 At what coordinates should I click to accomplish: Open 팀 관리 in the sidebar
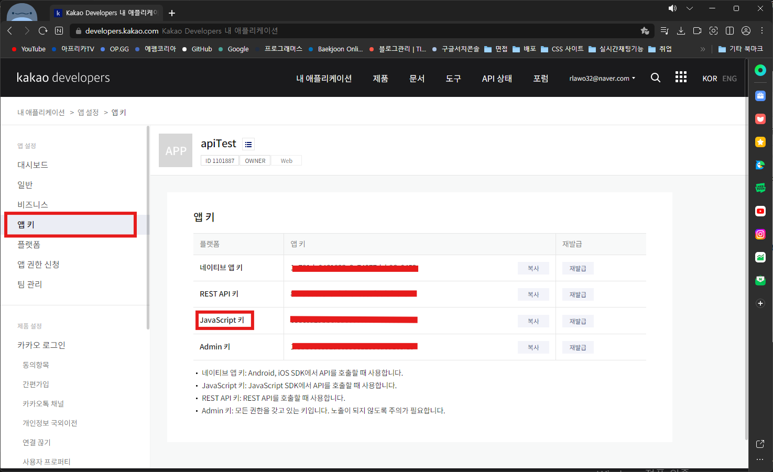[29, 284]
